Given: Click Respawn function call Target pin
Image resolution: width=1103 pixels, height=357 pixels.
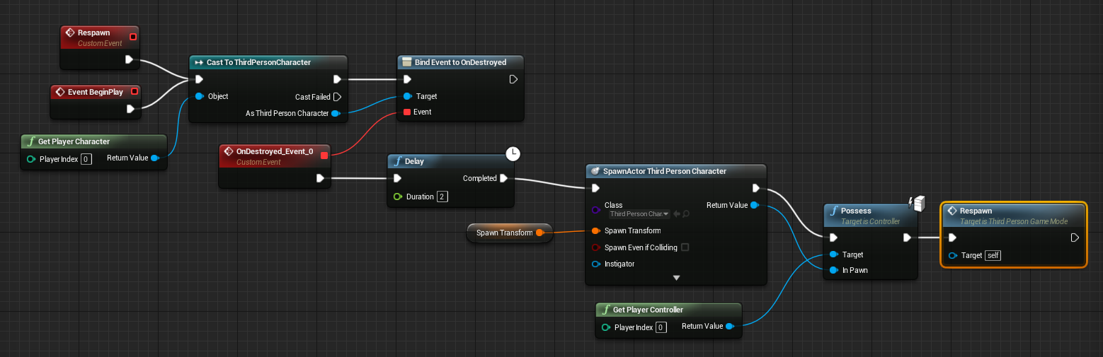Looking at the screenshot, I should 953,255.
